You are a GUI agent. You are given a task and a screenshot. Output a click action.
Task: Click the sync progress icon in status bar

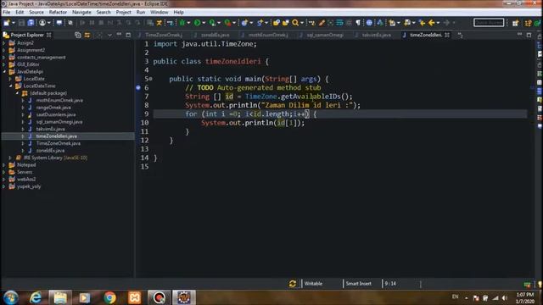(292, 284)
